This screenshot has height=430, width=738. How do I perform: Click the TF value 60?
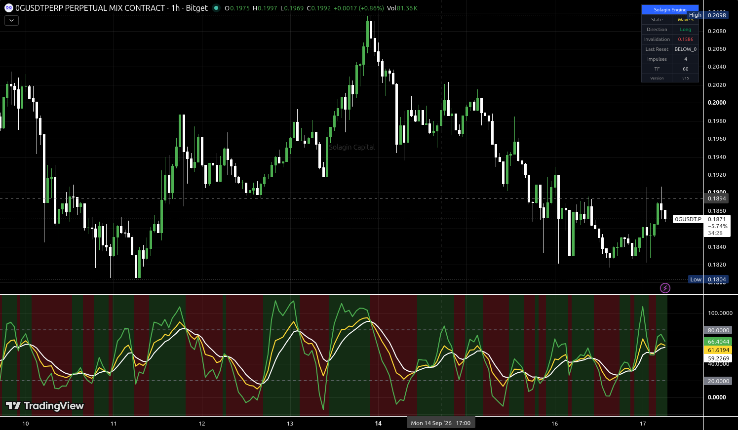[x=685, y=69]
